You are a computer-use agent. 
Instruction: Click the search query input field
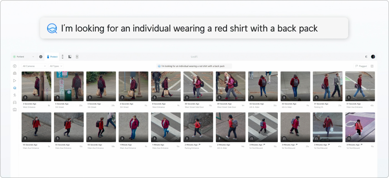coord(194,66)
